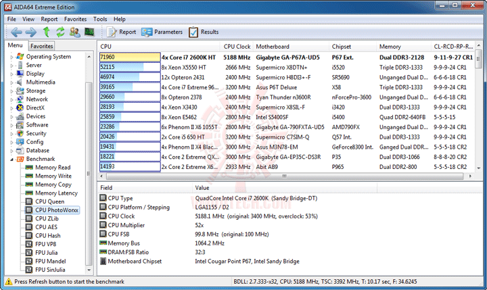
Task: Expand the Storage node
Action: click(11, 91)
